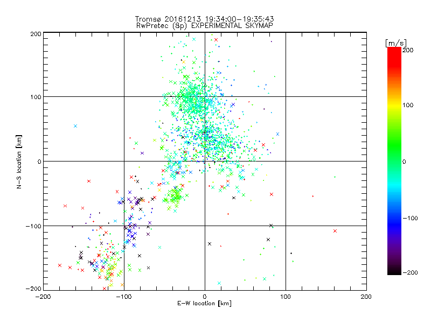This screenshot has width=431, height=323.
Task: Click the x-axis tick label '-200'
Action: click(x=44, y=297)
